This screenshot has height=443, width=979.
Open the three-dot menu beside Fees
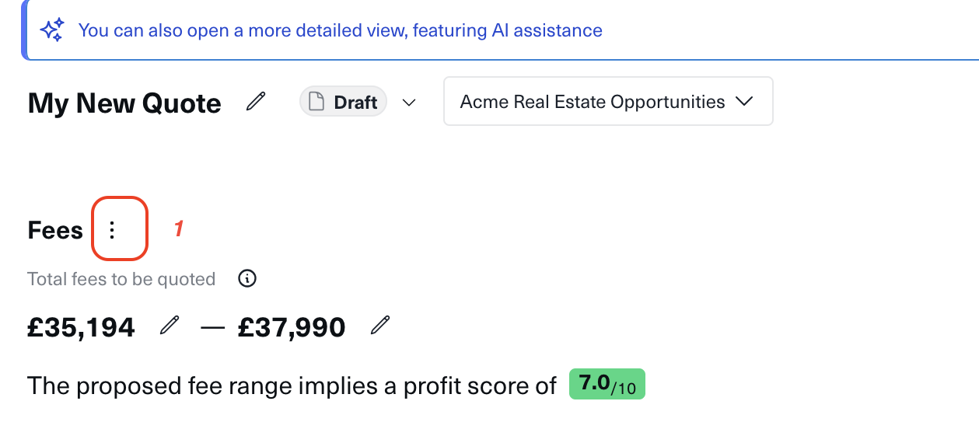click(113, 229)
